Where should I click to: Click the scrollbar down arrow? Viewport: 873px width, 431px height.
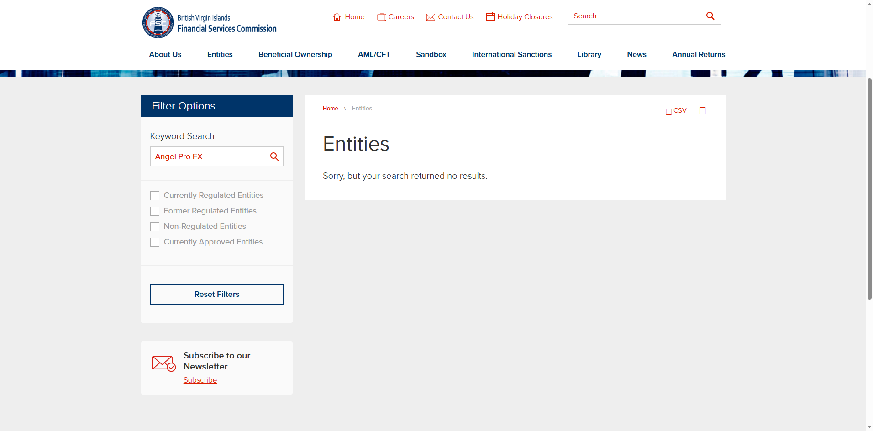869,427
